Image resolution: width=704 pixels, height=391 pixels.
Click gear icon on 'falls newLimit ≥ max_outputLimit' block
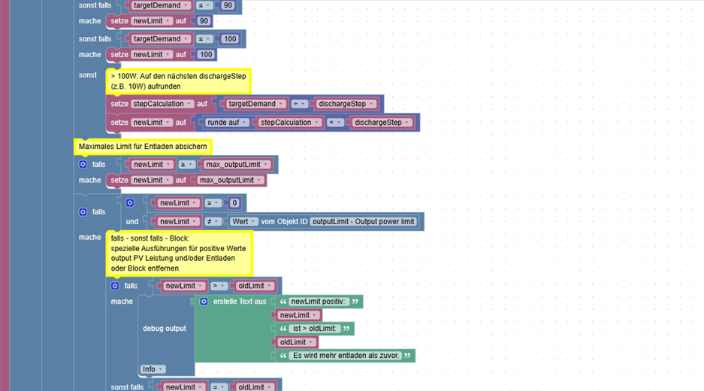83,165
